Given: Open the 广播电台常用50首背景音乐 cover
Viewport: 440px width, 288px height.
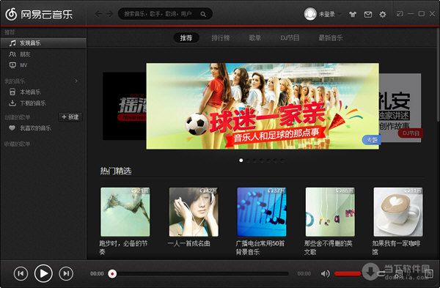Looking at the screenshot, I should point(262,212).
